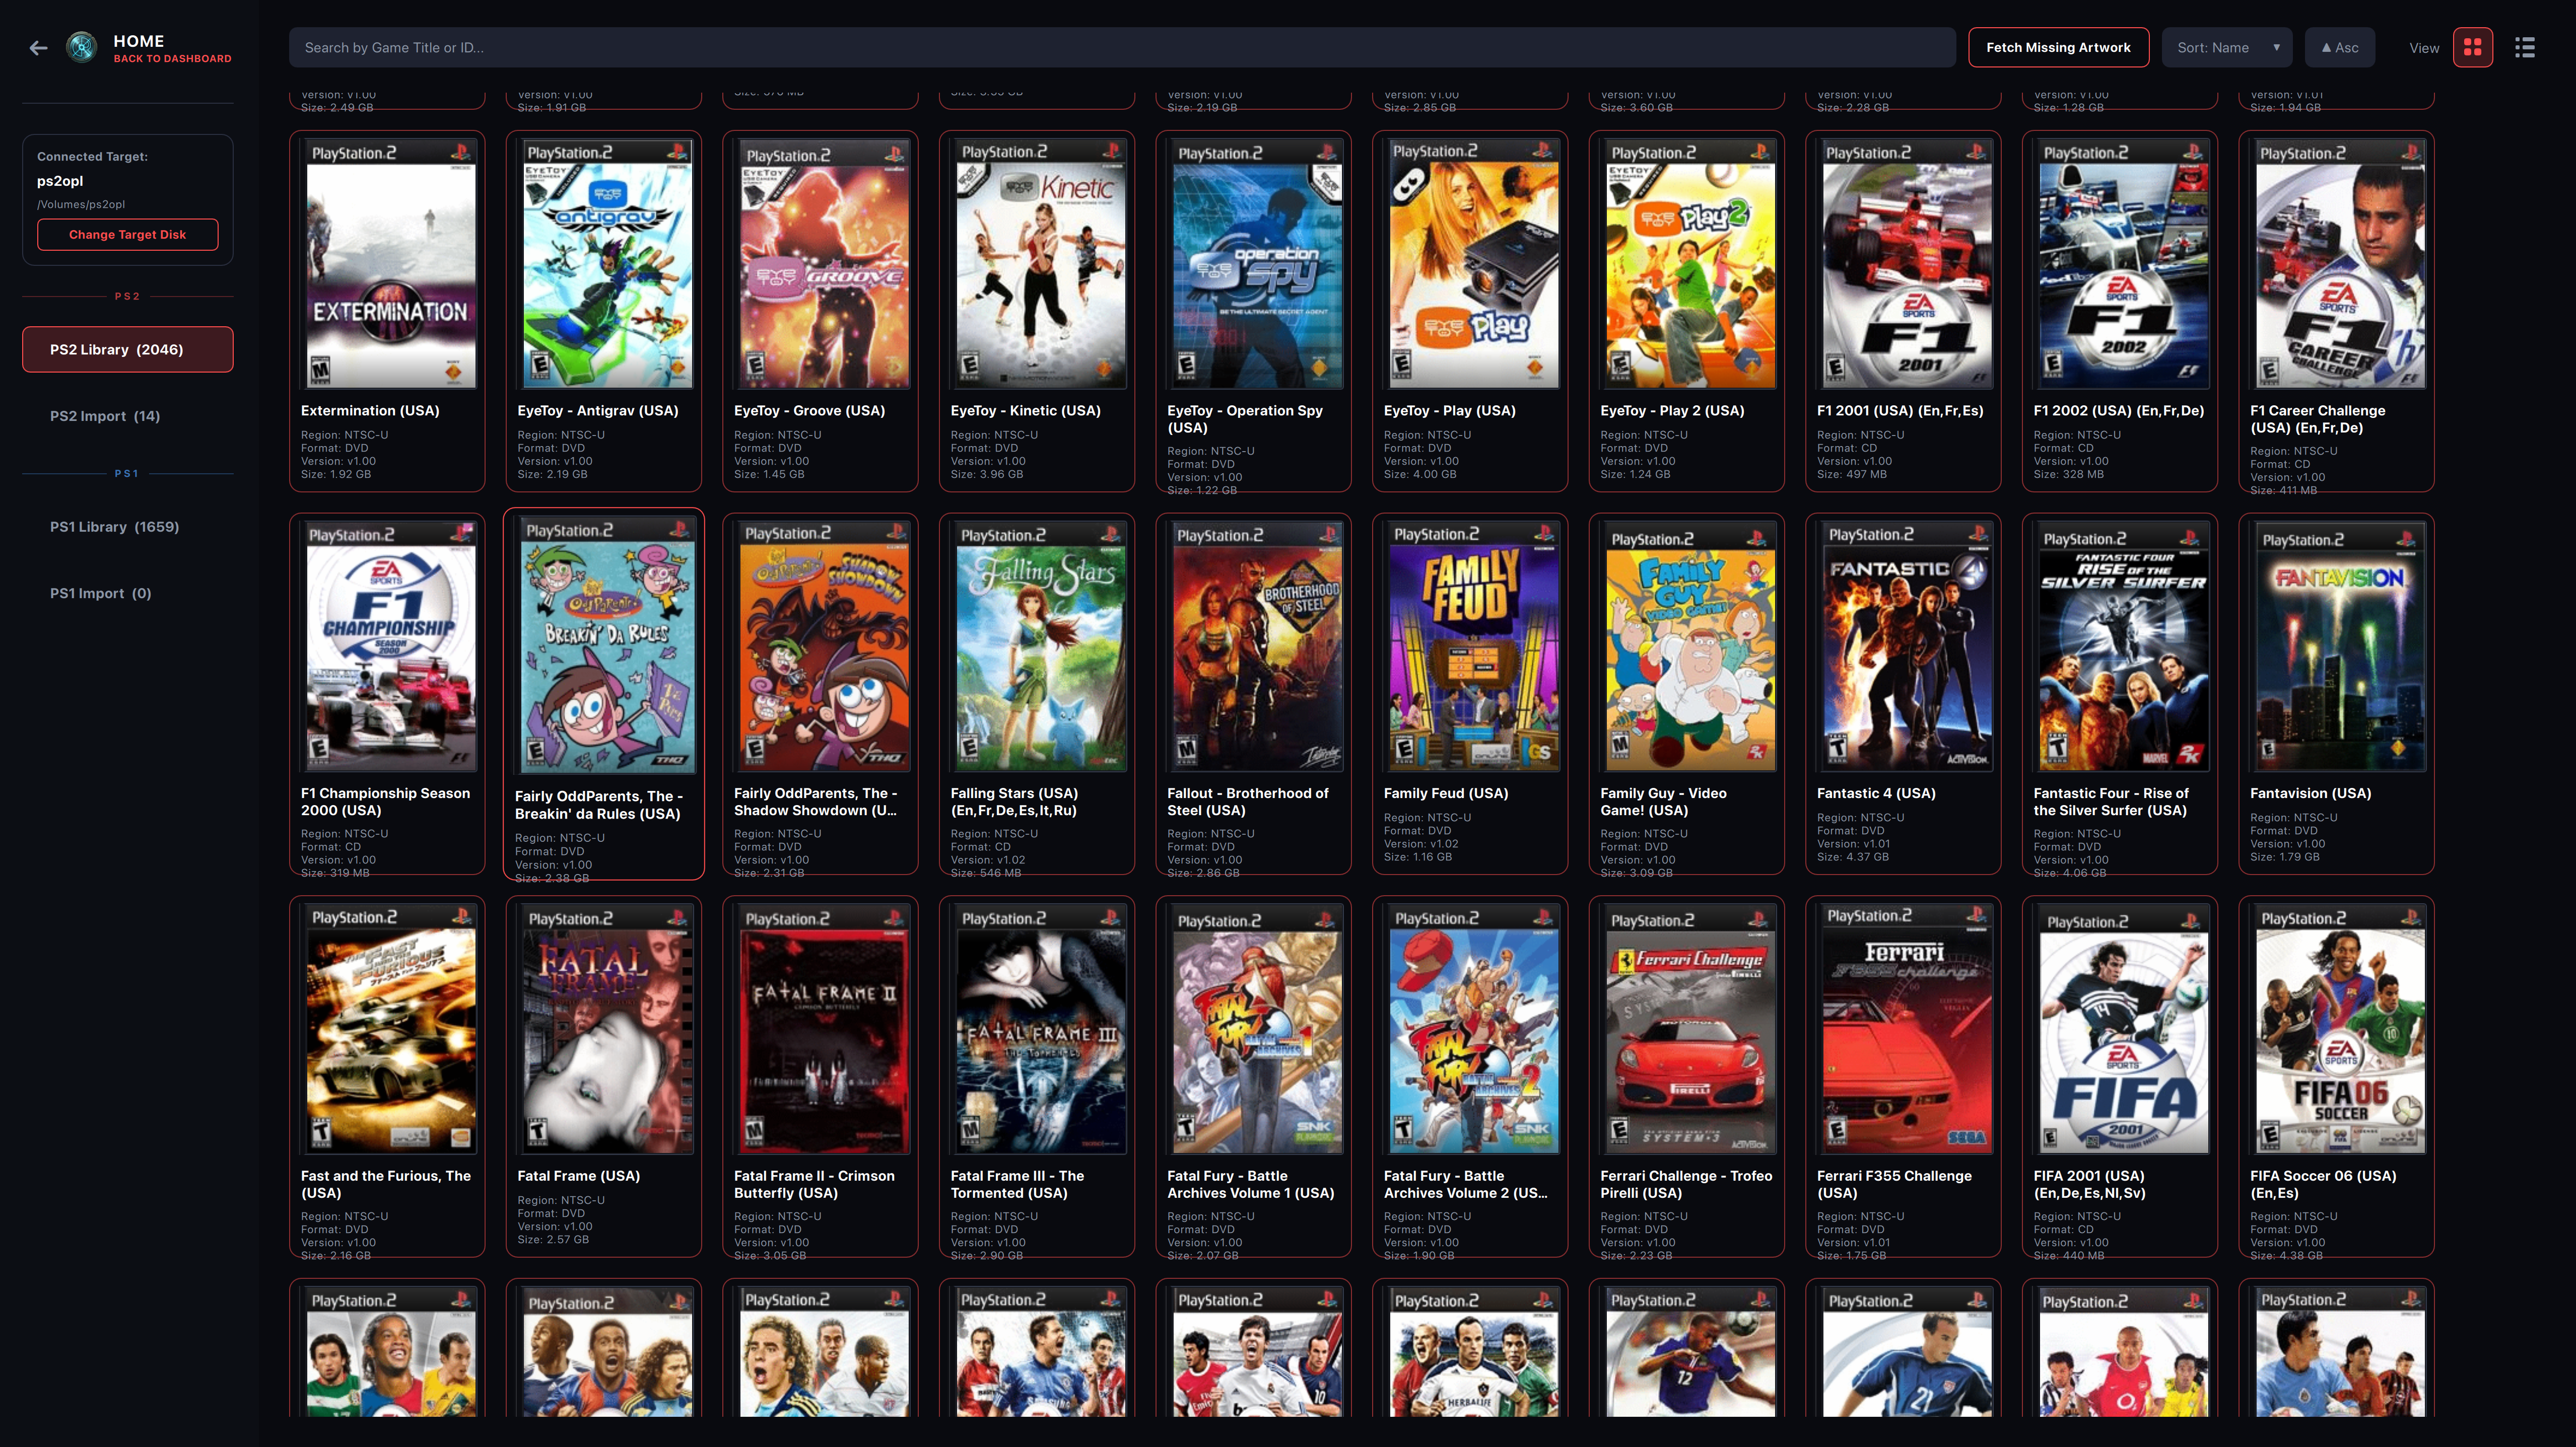Select Ferrari Challenge Trofeo Pirelli cover

[x=1689, y=1029]
